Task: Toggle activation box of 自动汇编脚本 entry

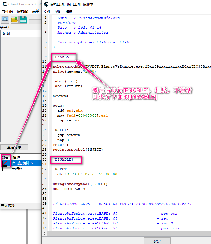Action: (x=5, y=163)
